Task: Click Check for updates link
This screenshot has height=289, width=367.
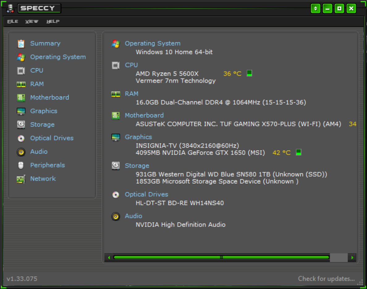Action: tap(326, 279)
